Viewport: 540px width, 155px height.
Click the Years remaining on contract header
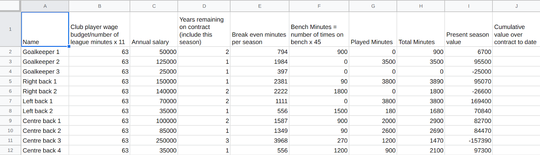(204, 29)
